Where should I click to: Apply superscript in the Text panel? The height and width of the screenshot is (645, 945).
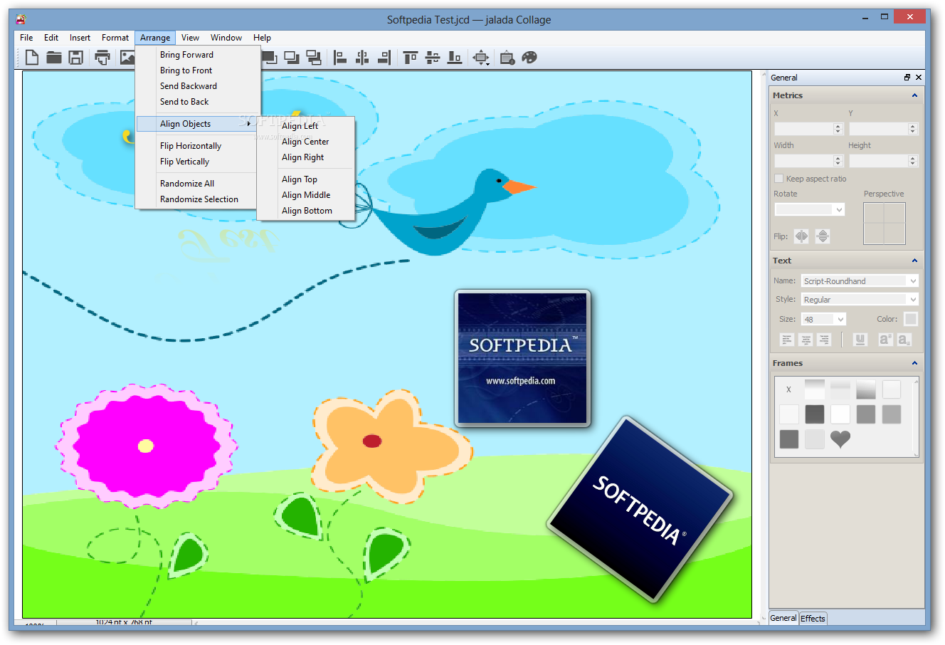(x=885, y=340)
